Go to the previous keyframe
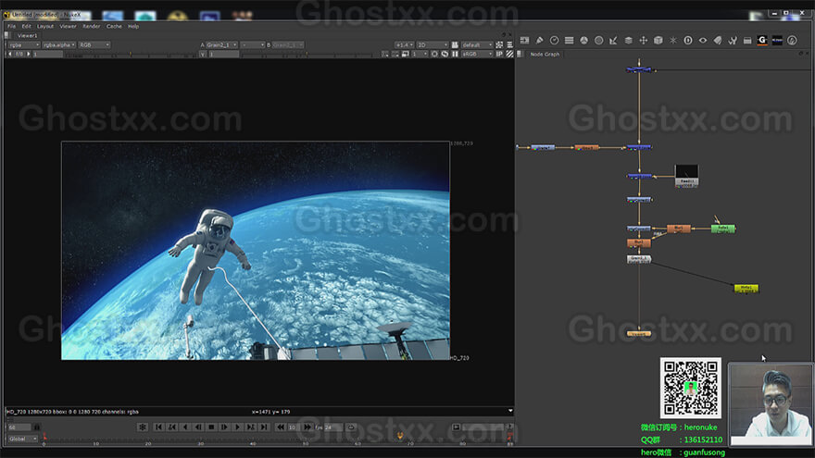 (171, 427)
